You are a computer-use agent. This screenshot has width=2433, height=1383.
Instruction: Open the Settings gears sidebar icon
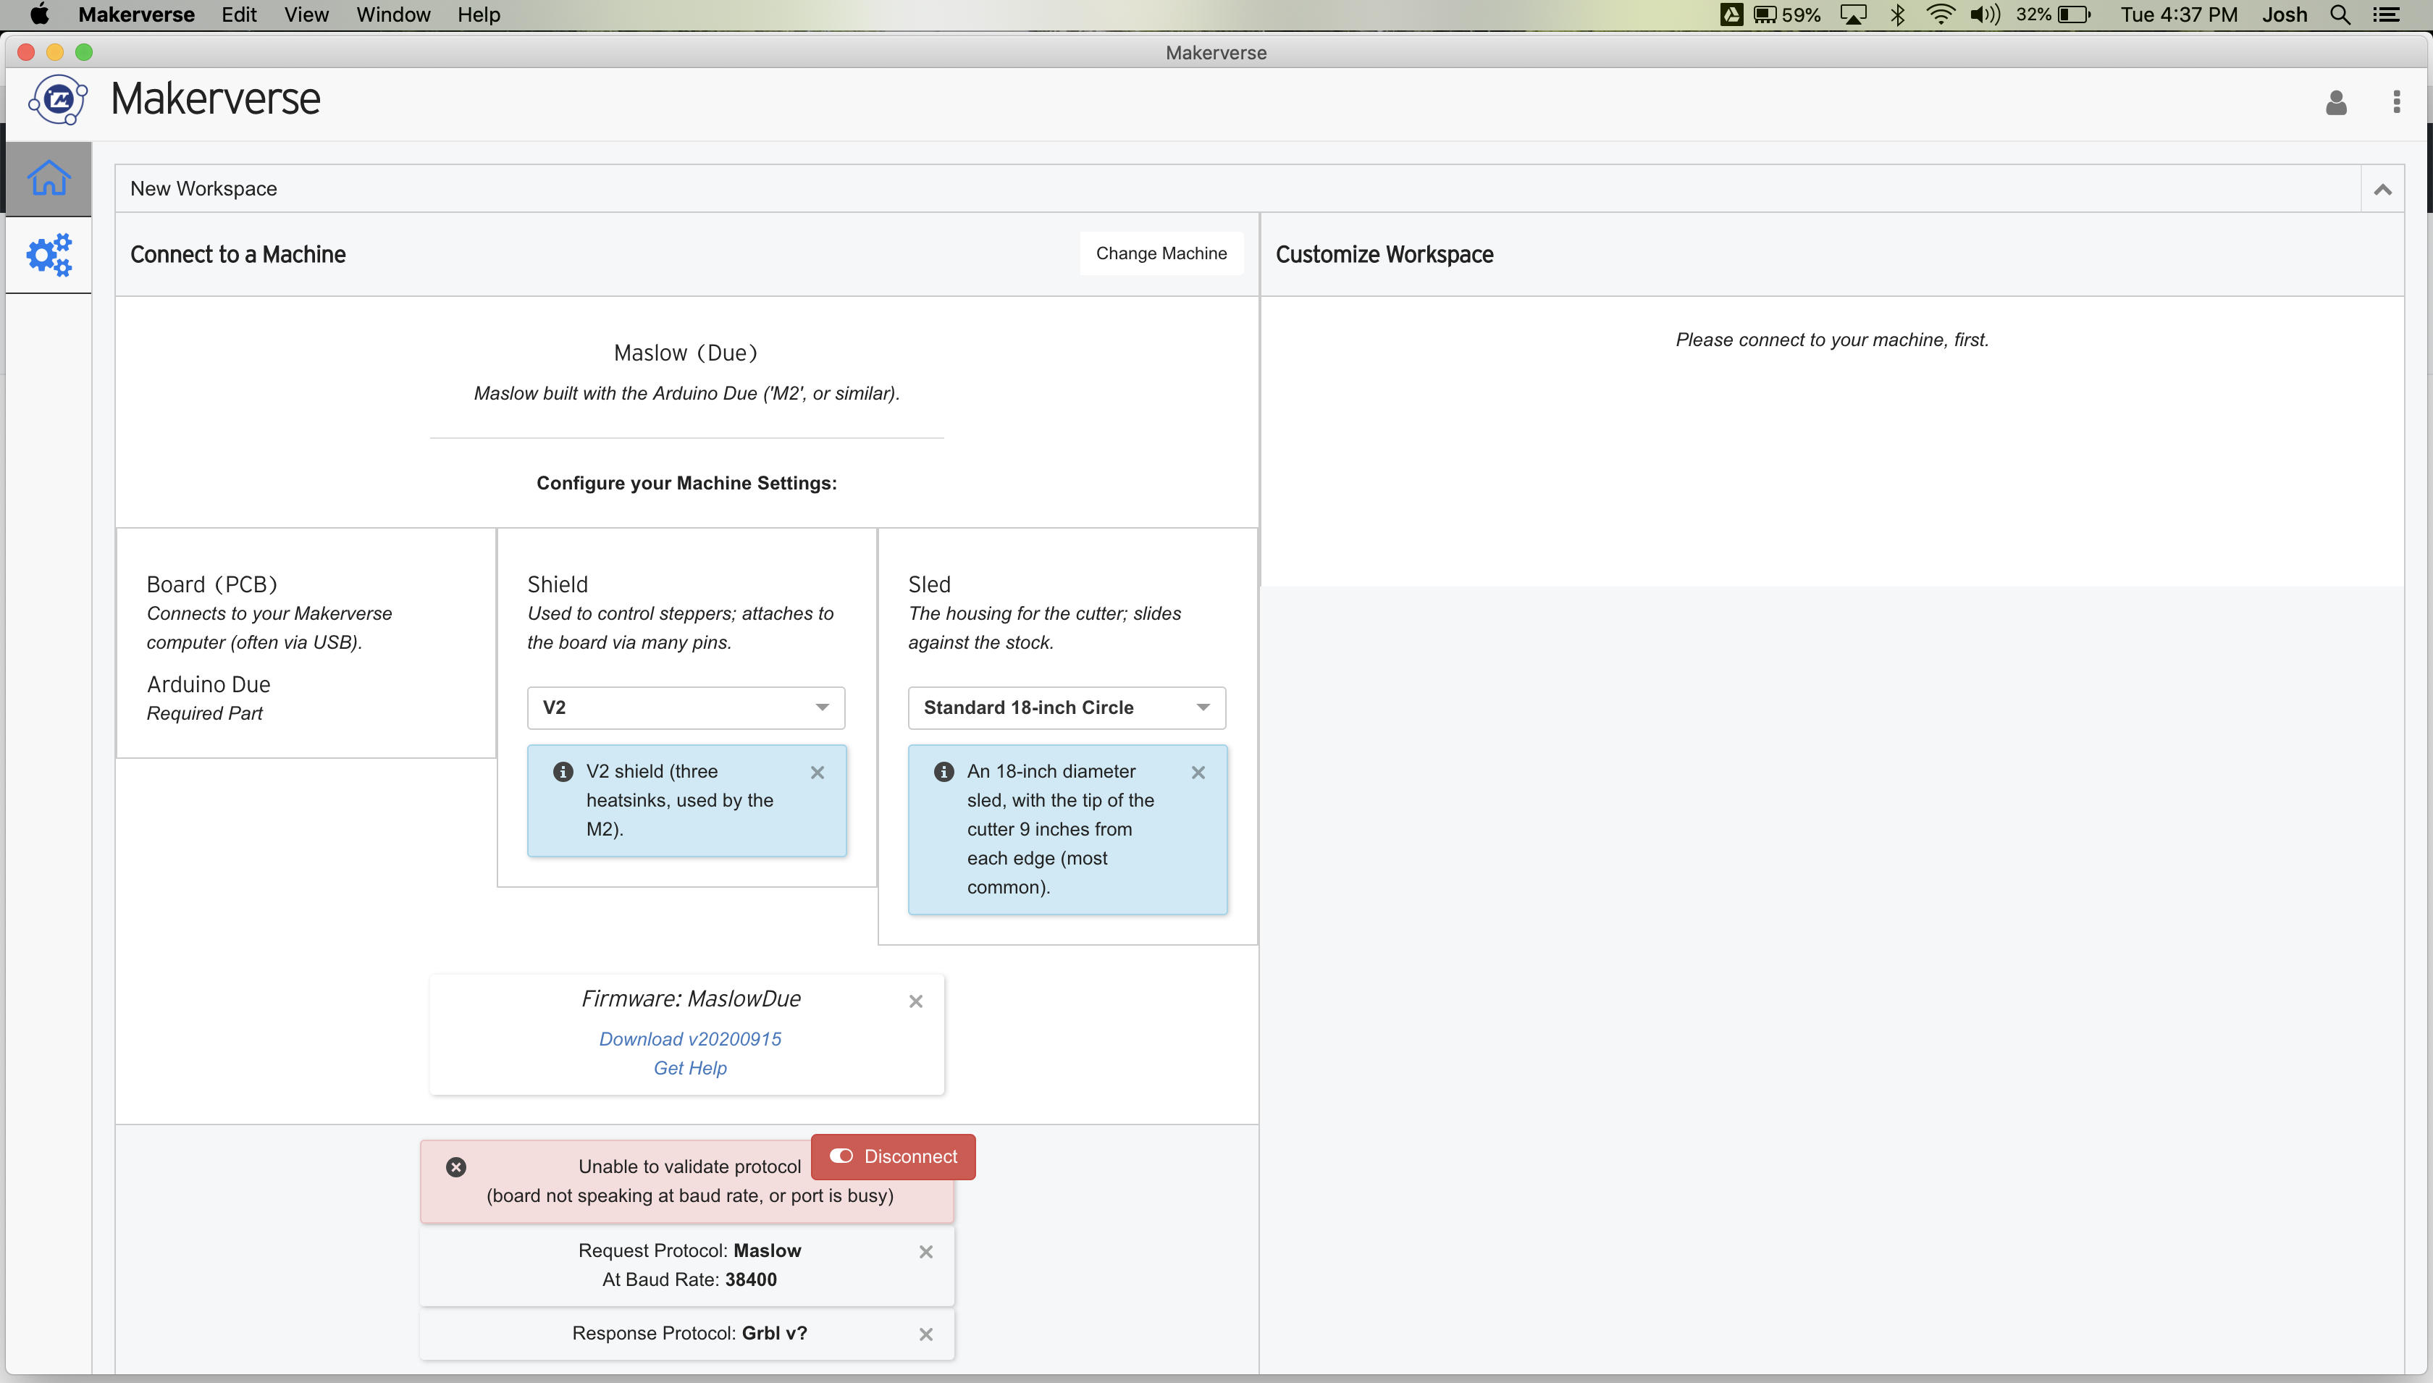coord(49,255)
